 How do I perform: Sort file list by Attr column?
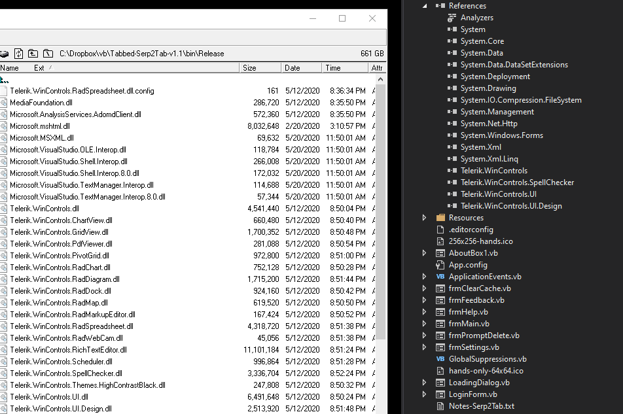[377, 68]
